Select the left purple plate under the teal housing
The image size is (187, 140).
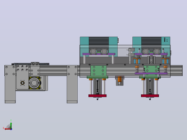pos(99,54)
